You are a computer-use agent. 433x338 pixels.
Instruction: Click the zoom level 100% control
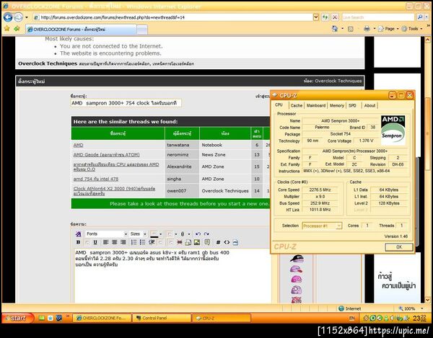[410, 308]
